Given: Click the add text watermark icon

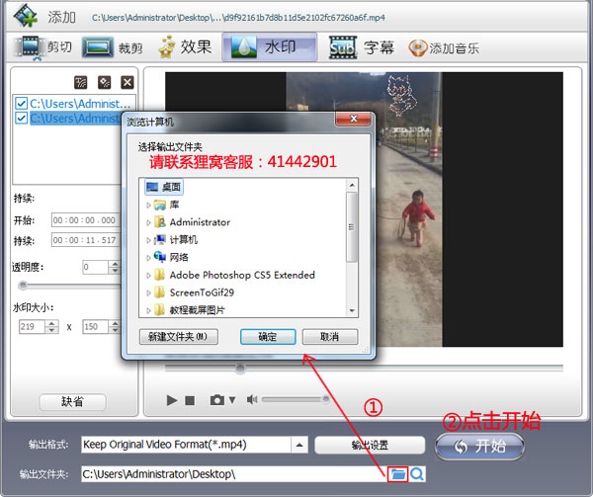Looking at the screenshot, I should point(81,82).
